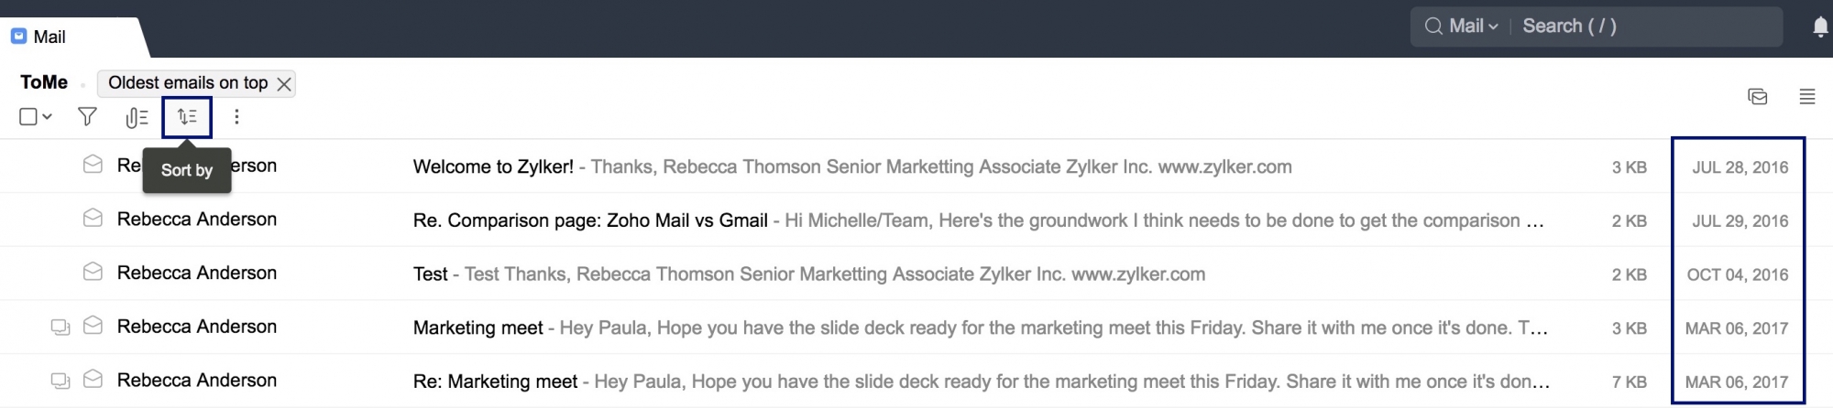
Task: Open the filter funnel icon
Action: (87, 117)
